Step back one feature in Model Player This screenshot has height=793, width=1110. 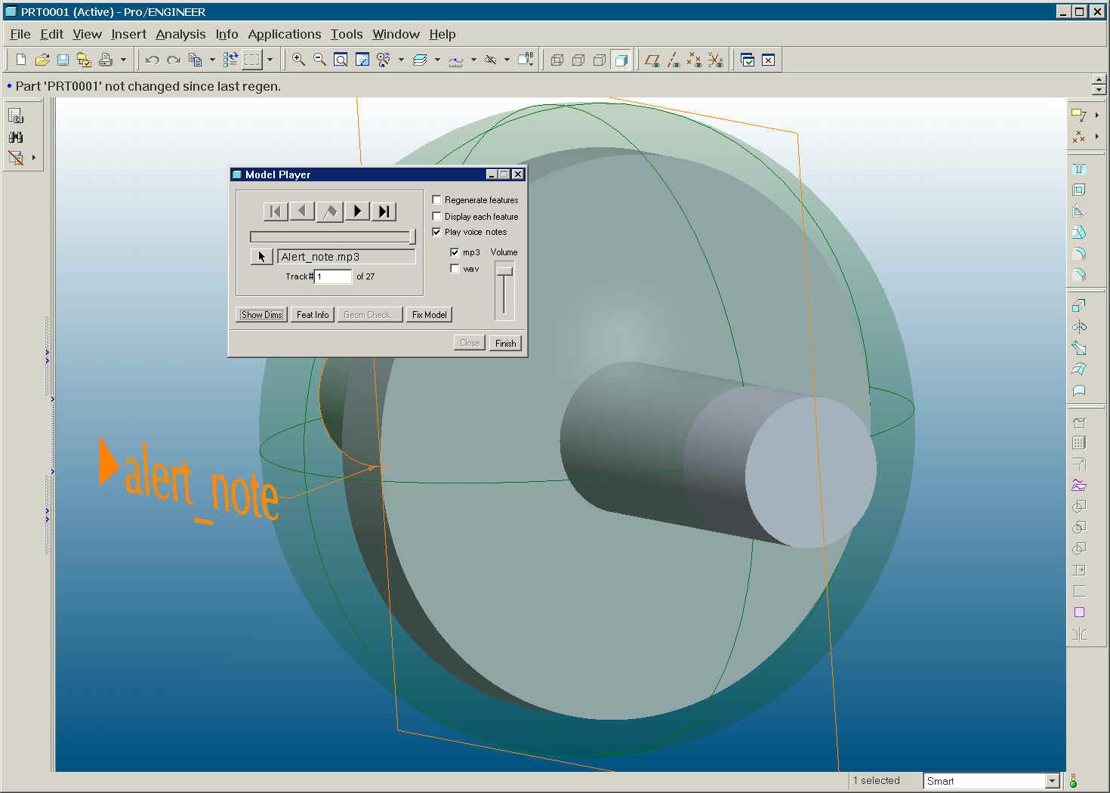[x=302, y=211]
